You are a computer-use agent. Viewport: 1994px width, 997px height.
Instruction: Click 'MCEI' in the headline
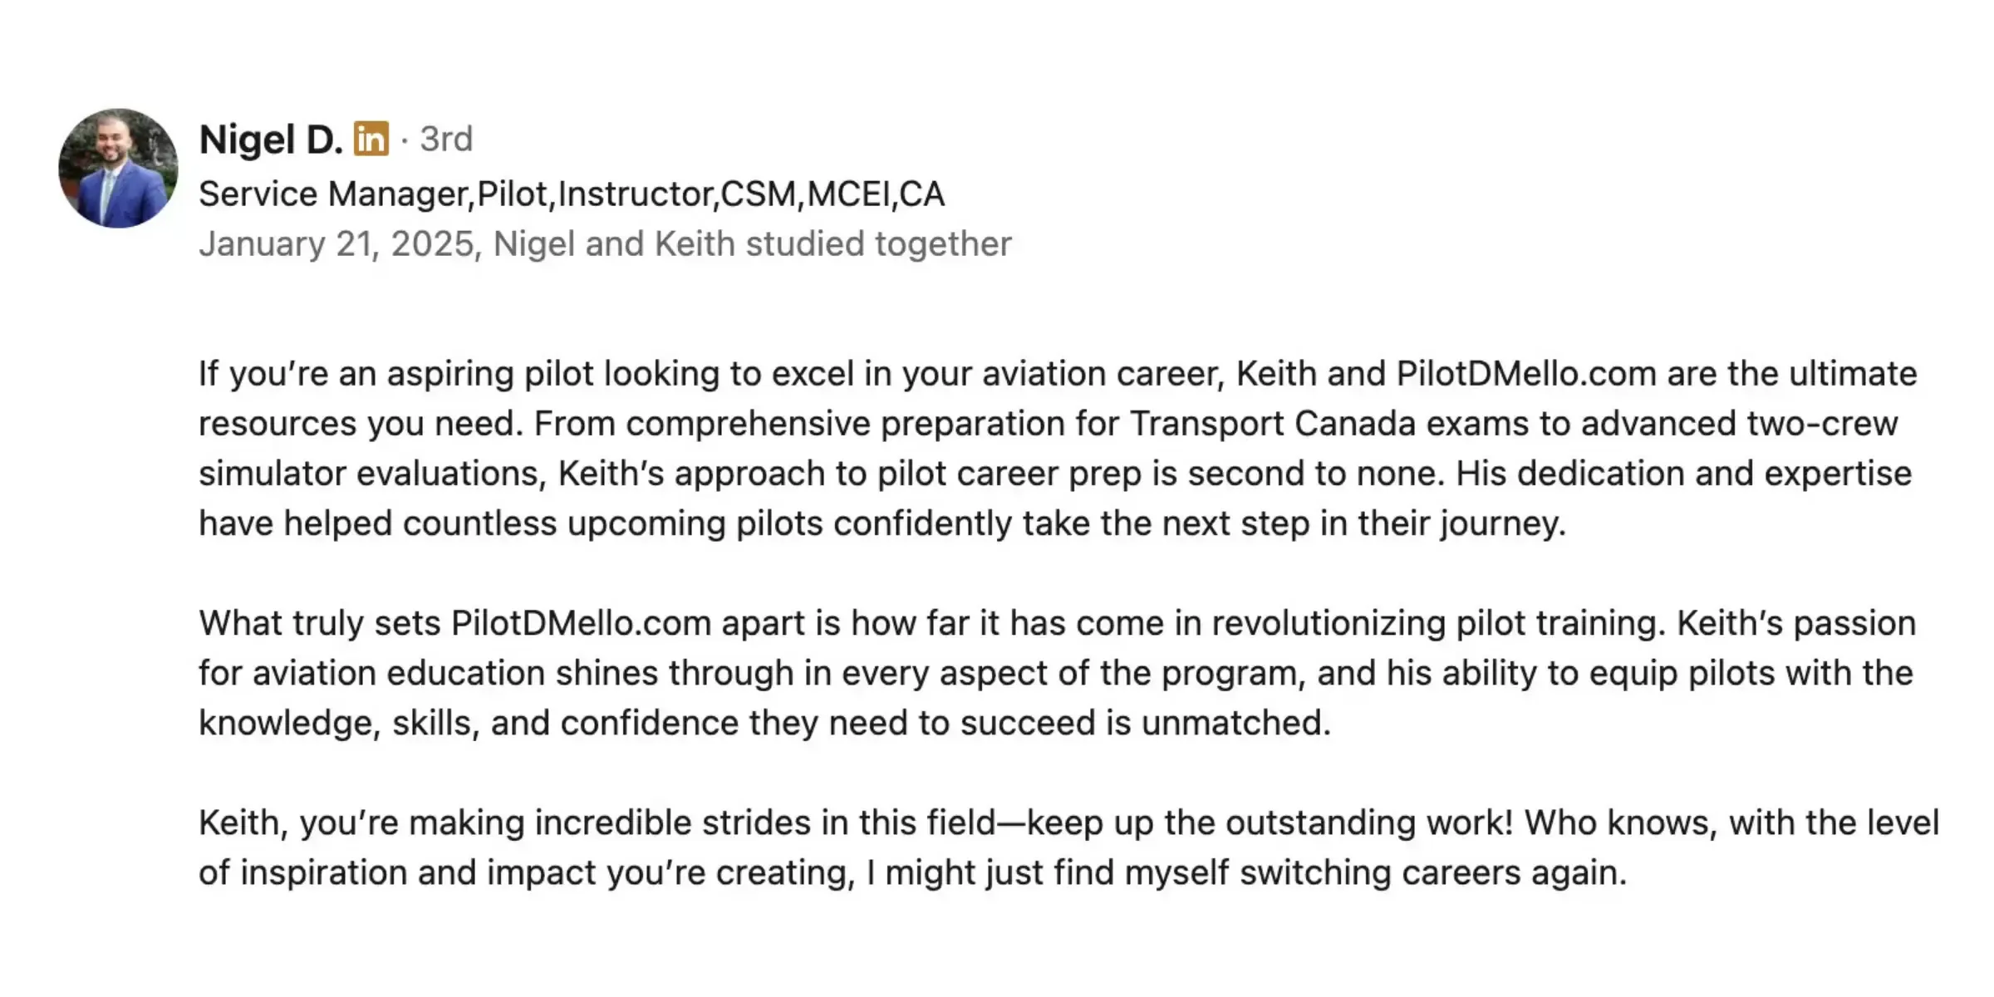click(847, 194)
